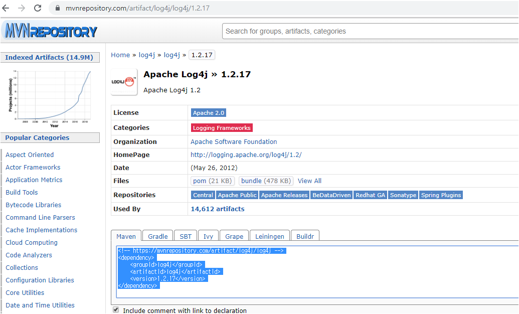Select the Maven tab

point(126,236)
